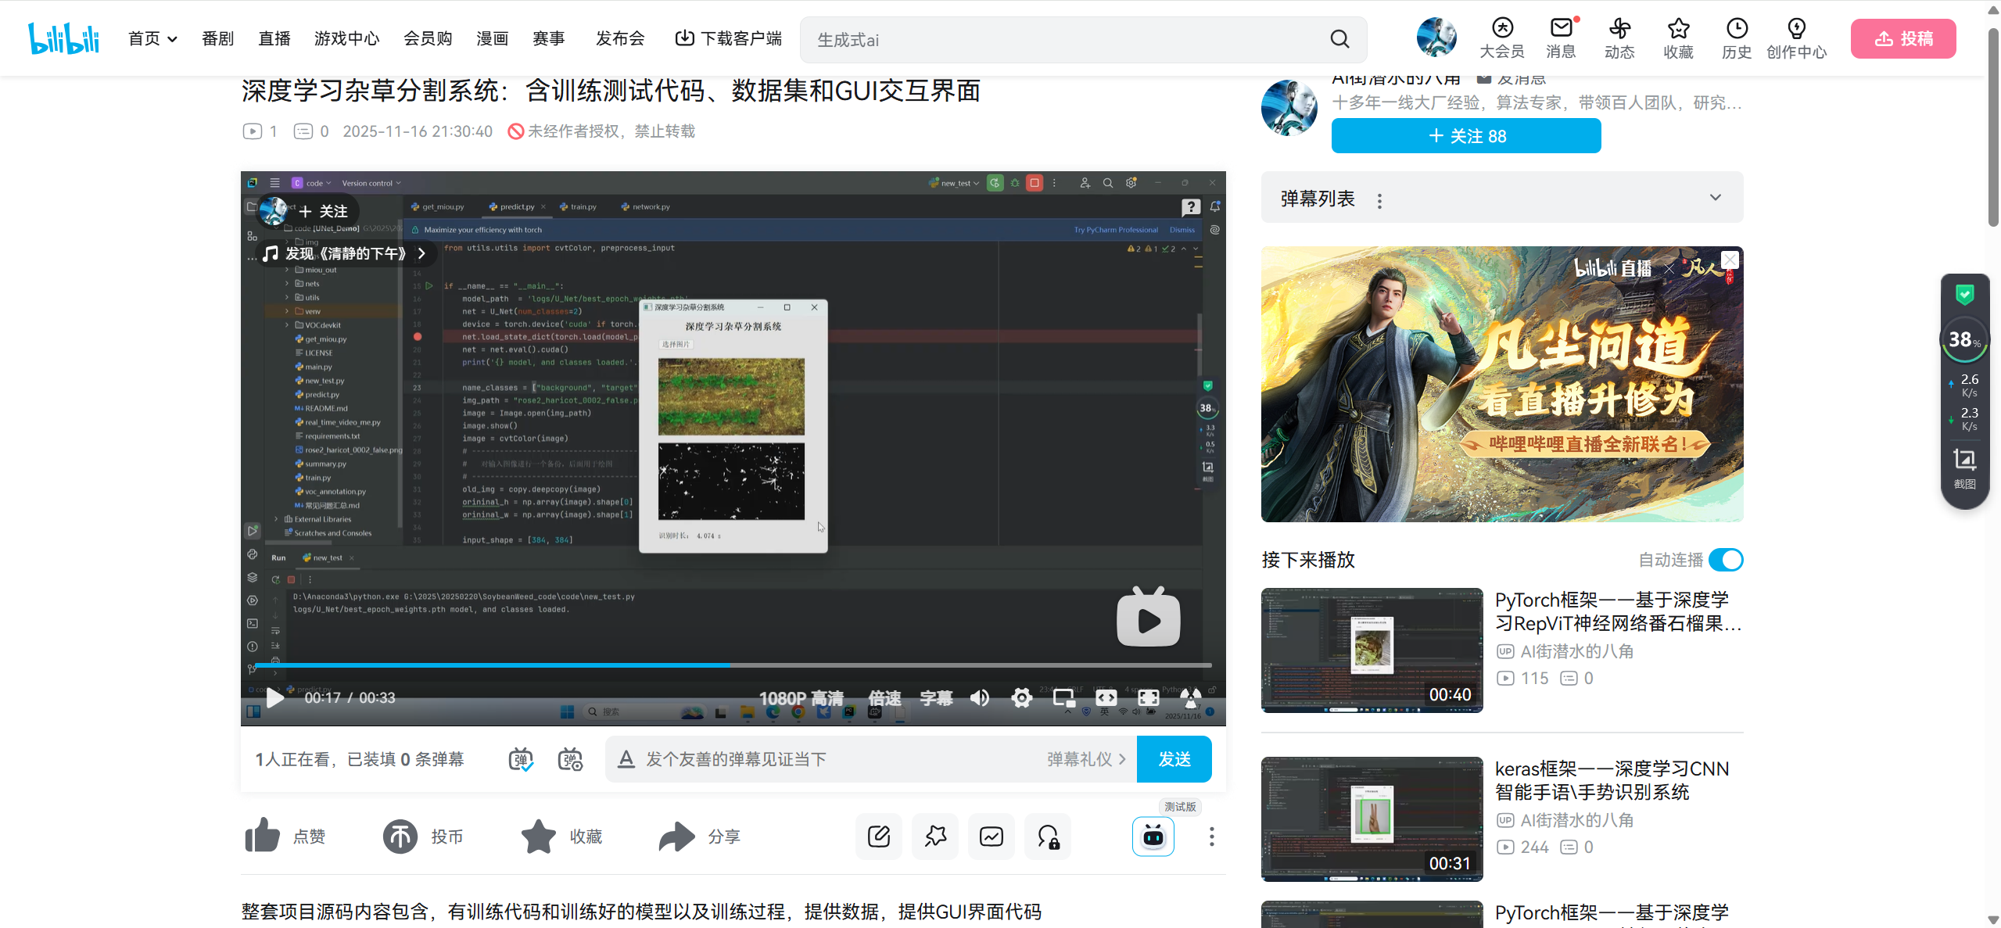This screenshot has height=928, width=2001.
Task: Click the coin (投币) icon
Action: 400,836
